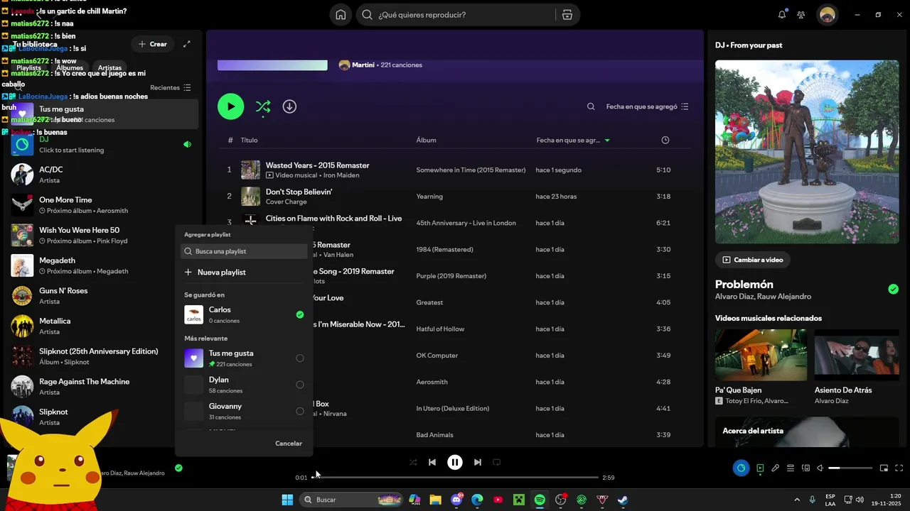
Task: Sort by Álbum column header
Action: coord(427,141)
